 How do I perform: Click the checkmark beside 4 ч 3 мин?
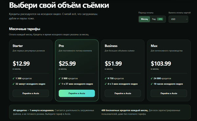point(105,84)
